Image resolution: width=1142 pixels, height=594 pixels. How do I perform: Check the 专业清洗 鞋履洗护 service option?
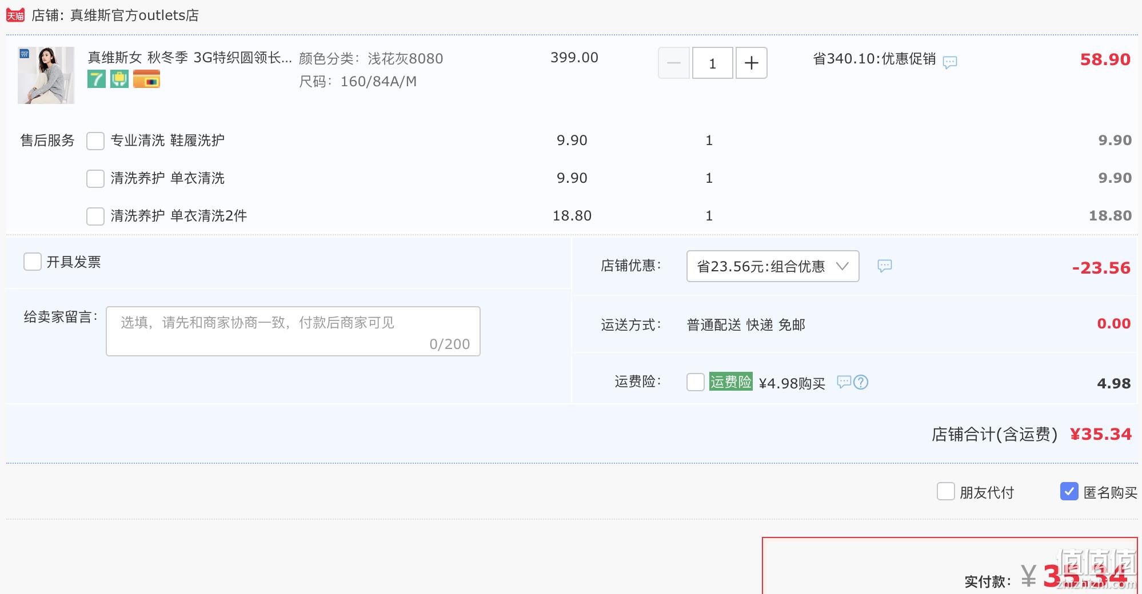point(95,141)
